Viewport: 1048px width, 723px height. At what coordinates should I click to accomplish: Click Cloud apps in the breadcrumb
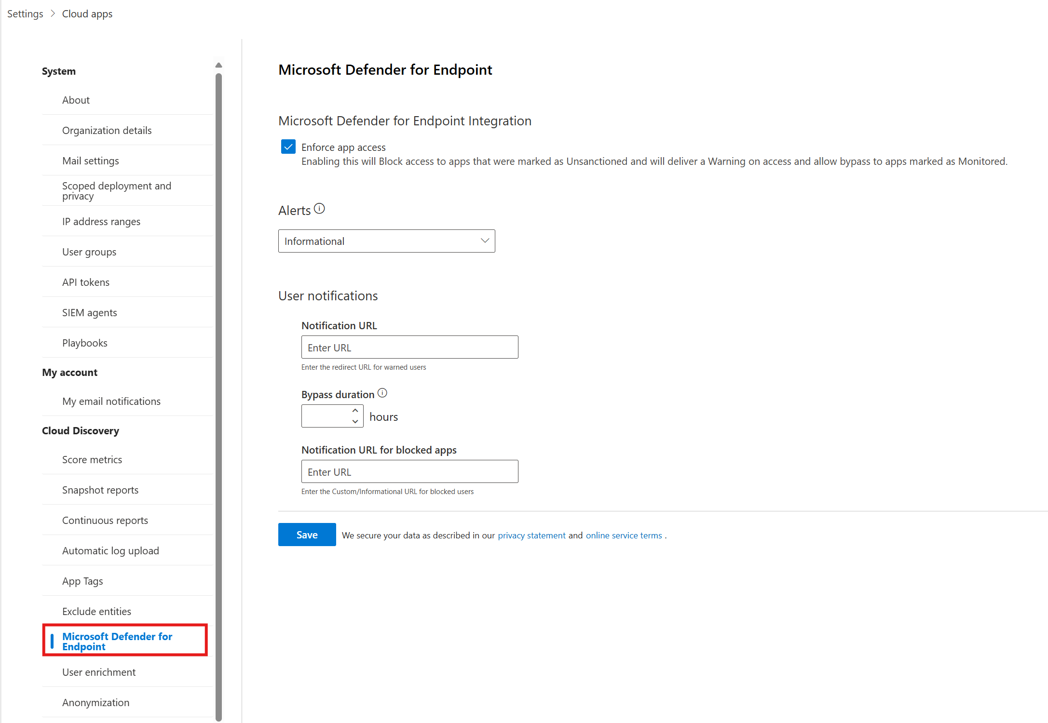[87, 13]
